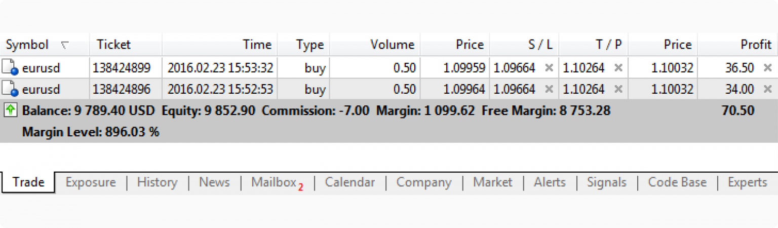Sort orders by Volume column header
Screen dimensions: 778x228
tap(392, 45)
